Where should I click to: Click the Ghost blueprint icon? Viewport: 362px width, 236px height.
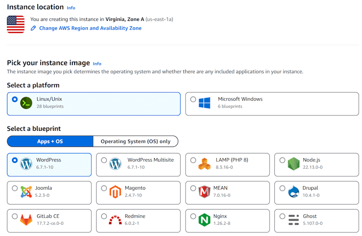[293, 220]
